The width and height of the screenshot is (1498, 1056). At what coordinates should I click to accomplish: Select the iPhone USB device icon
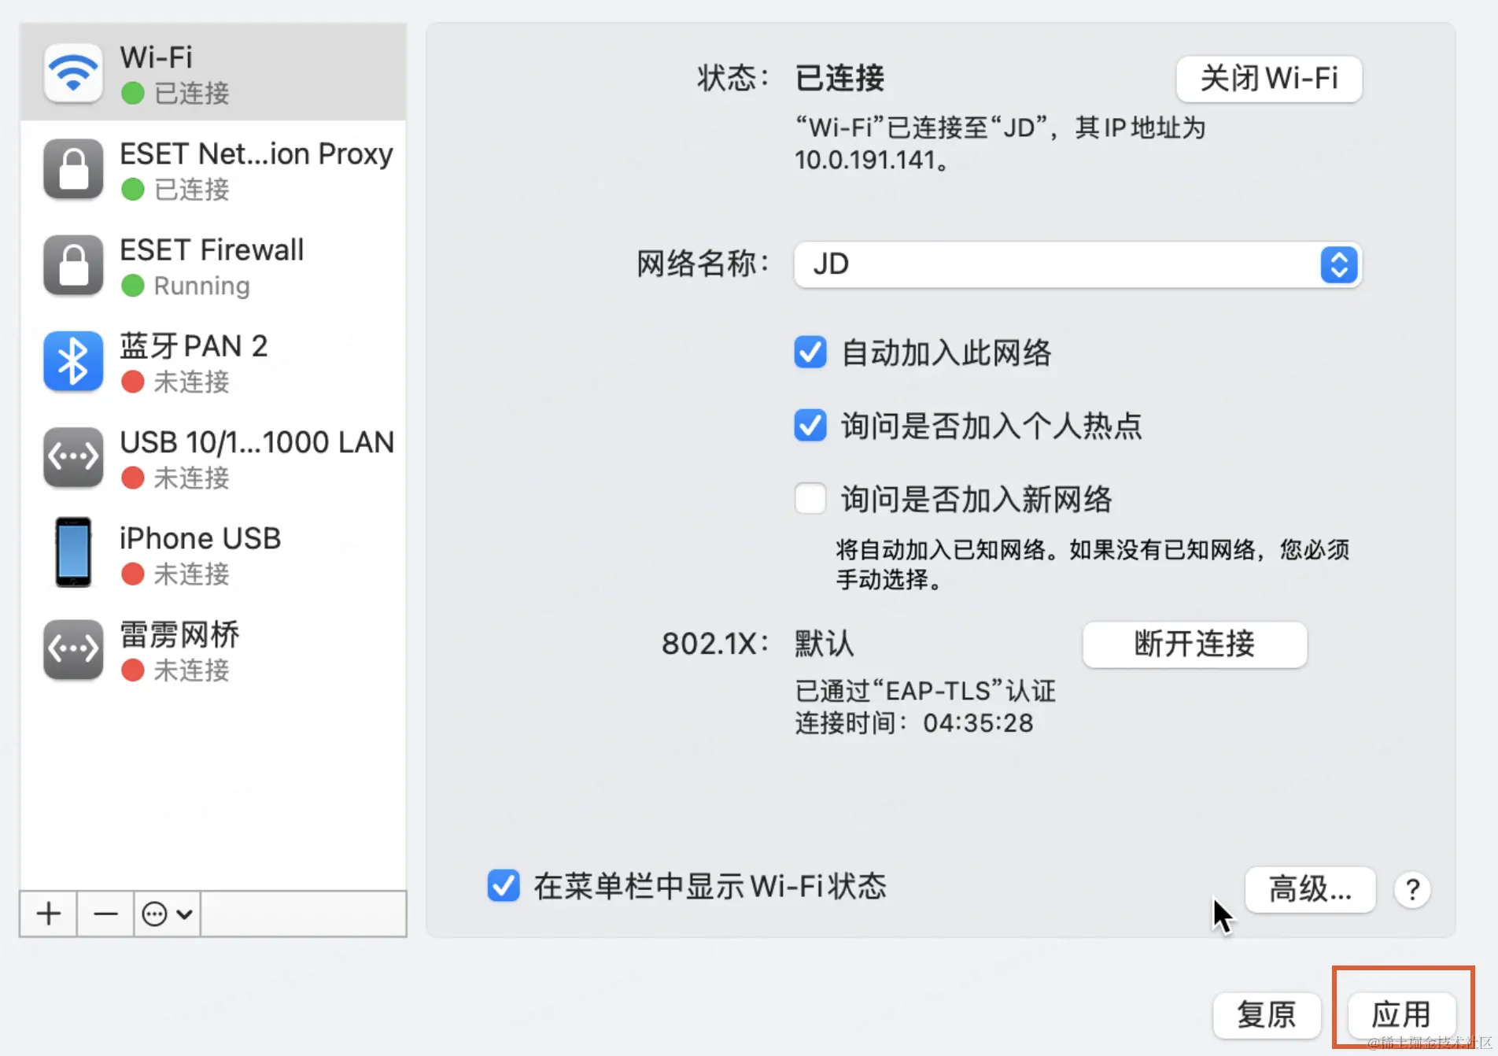click(73, 552)
